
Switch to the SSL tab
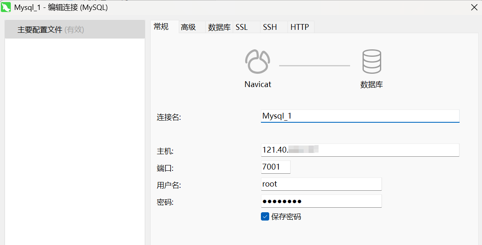[246, 27]
